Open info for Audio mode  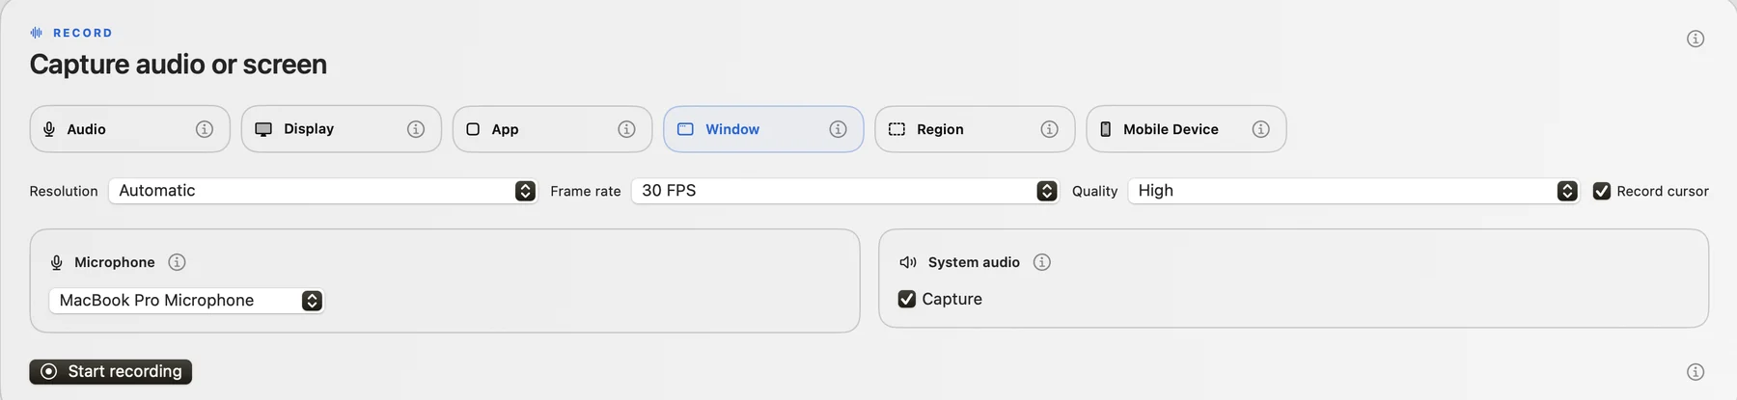click(205, 129)
